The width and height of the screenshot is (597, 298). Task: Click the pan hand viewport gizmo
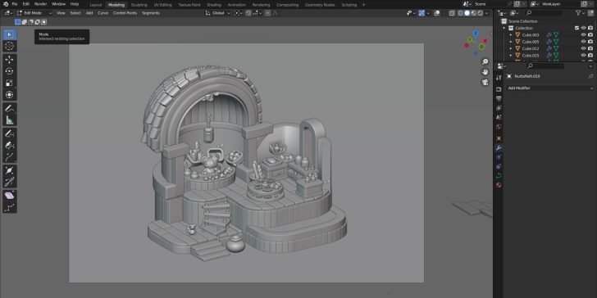click(485, 72)
